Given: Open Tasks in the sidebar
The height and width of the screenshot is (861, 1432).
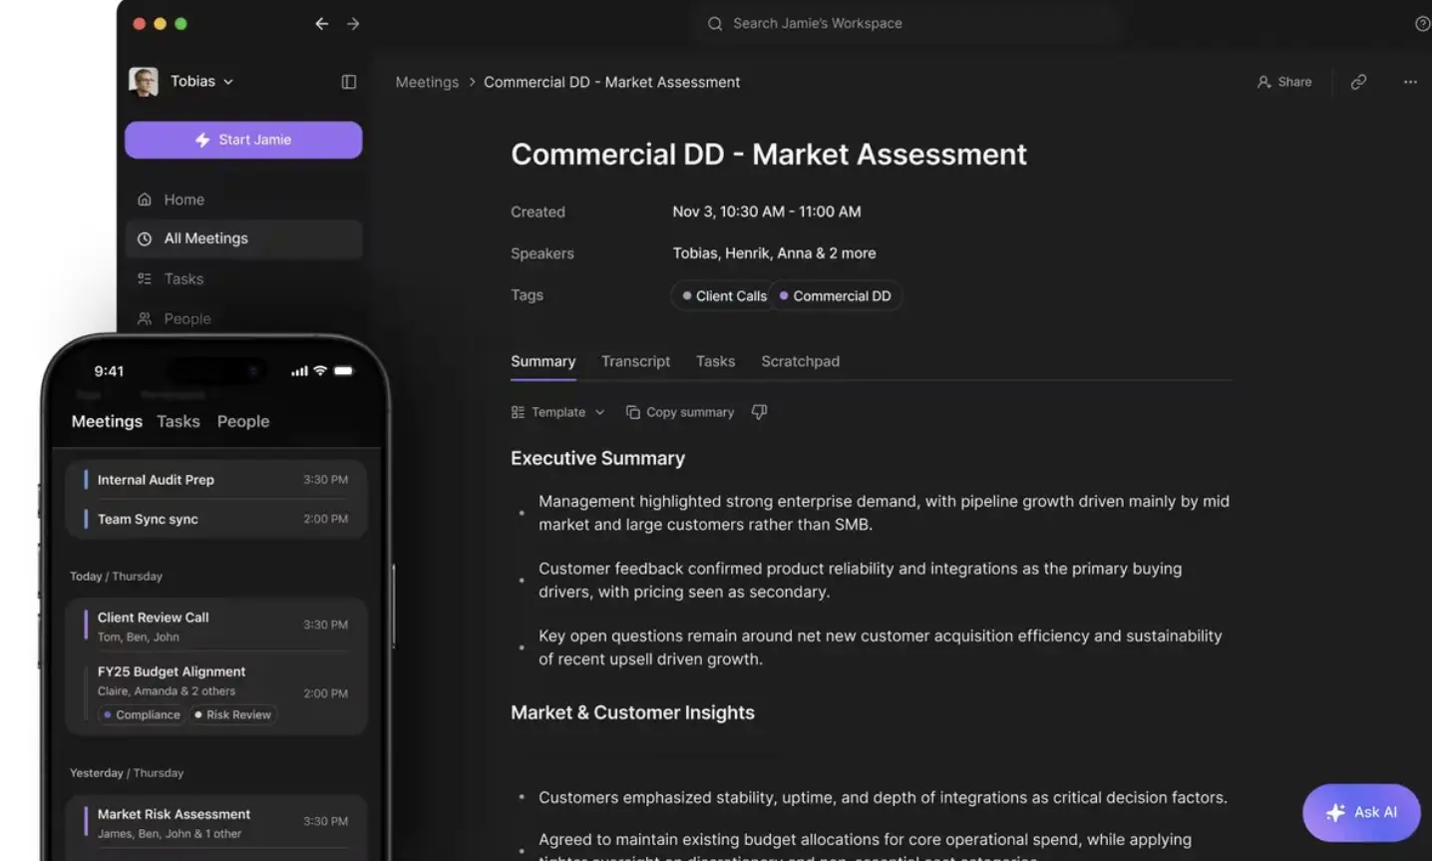Looking at the screenshot, I should pyautogui.click(x=243, y=279).
